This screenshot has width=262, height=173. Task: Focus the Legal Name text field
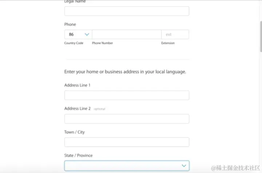click(127, 11)
